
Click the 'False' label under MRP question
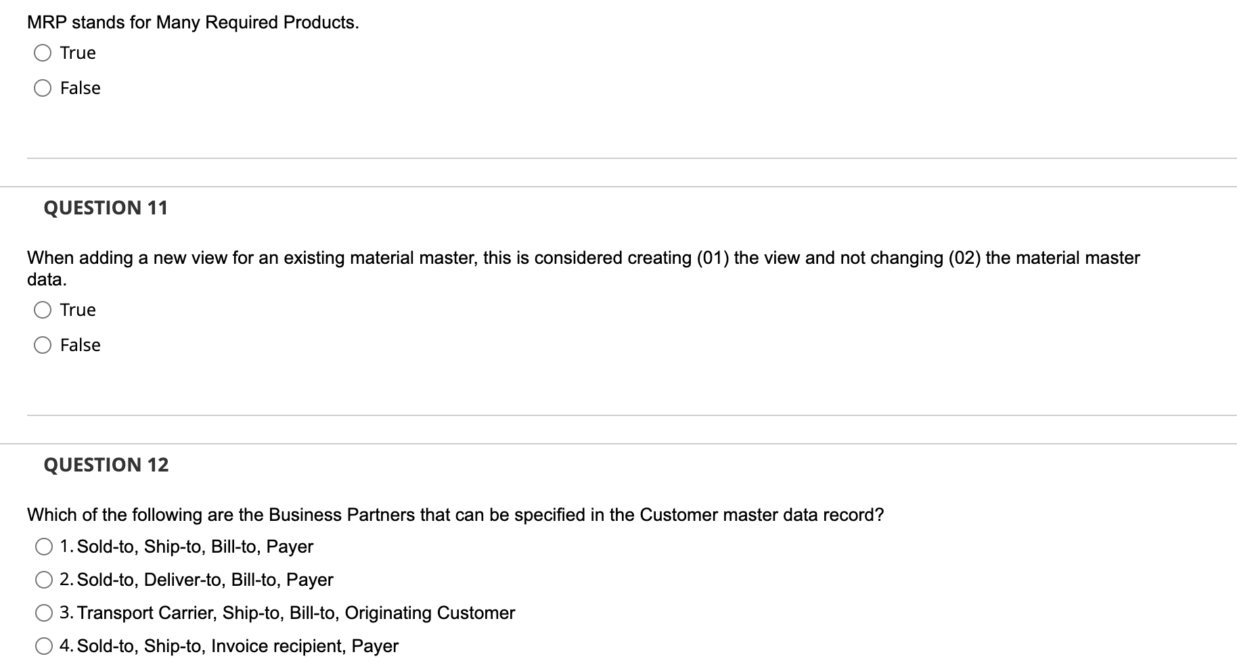[81, 88]
